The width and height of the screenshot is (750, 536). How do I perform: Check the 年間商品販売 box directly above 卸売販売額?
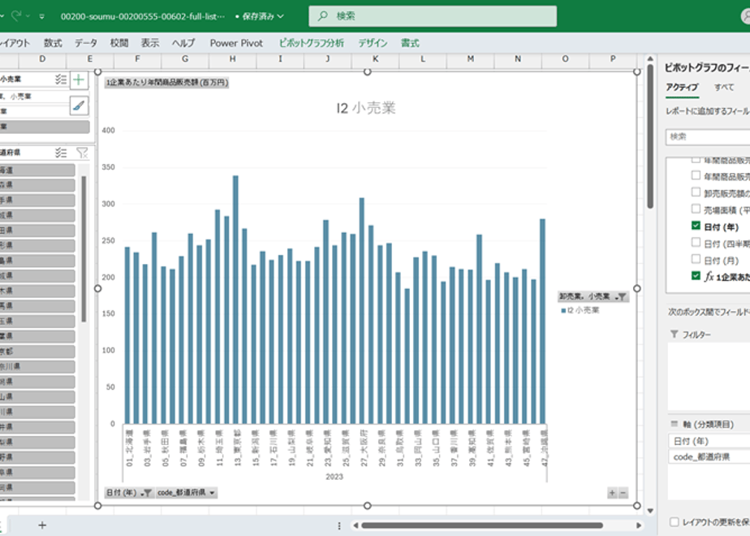pyautogui.click(x=696, y=175)
